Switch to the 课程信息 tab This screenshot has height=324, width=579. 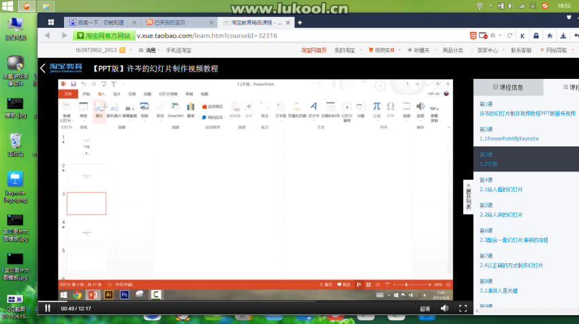508,87
